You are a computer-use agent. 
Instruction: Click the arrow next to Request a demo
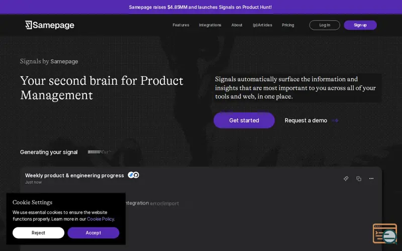point(335,120)
